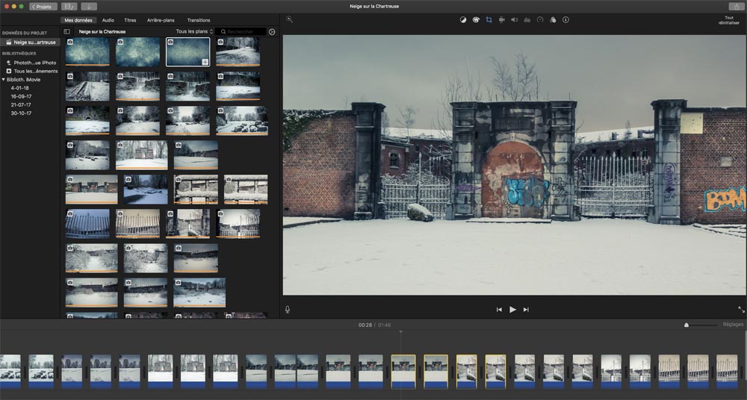Viewport: 747px width, 400px height.
Task: Open the color balance tool
Action: (462, 20)
